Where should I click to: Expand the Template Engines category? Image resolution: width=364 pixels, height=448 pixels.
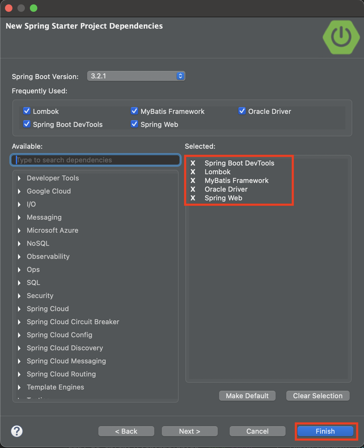pos(19,387)
